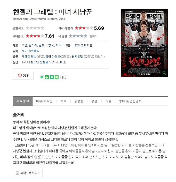
Task: Click the heart like icon showing 538
Action: click(x=23, y=76)
